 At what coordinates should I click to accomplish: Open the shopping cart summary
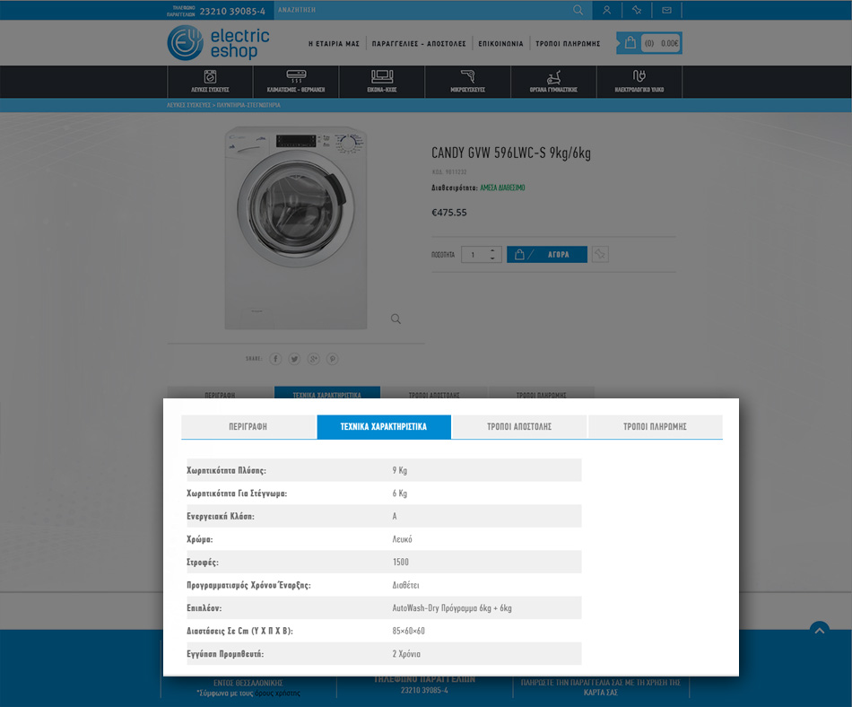coord(649,43)
